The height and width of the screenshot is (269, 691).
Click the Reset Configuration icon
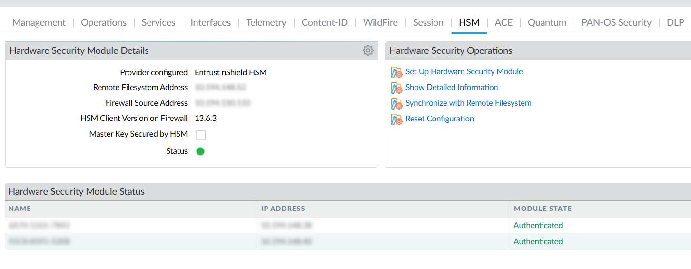point(396,120)
